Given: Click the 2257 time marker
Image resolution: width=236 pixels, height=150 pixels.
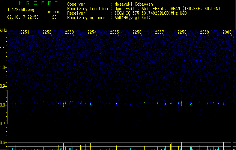Looking at the screenshot, I should coord(159,32).
